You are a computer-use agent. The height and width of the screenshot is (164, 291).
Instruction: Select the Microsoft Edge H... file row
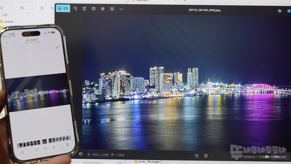[93, 162]
